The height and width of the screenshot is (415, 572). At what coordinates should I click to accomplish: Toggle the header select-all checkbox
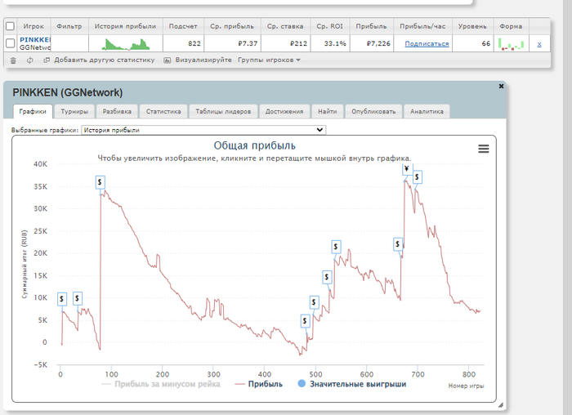(x=10, y=26)
